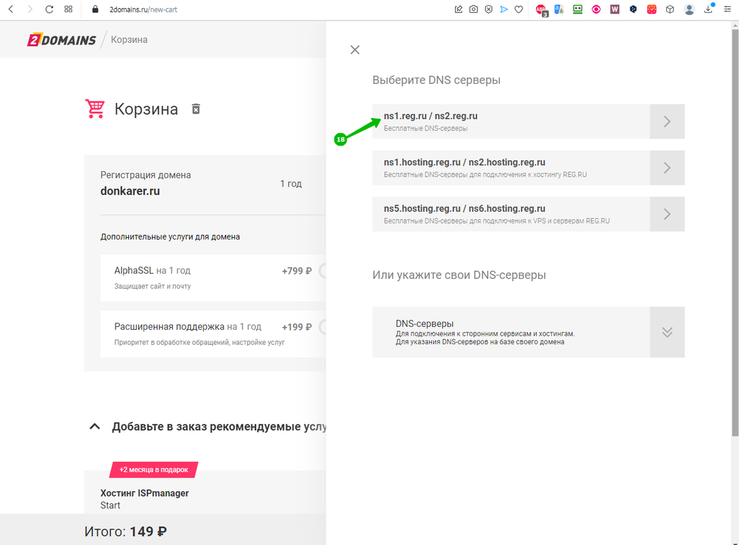Select ns1.reg.ru / ns2.reg.ru DNS servers

[x=529, y=121]
